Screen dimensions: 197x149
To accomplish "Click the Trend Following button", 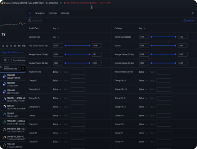I will click(x=19, y=60).
